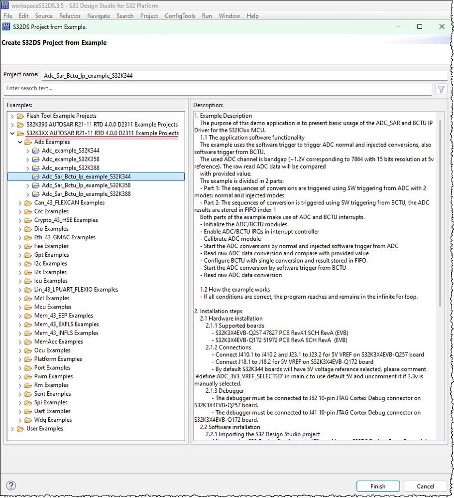Select Uart Examples tree item
Screen dimensions: 454x498
52,411
